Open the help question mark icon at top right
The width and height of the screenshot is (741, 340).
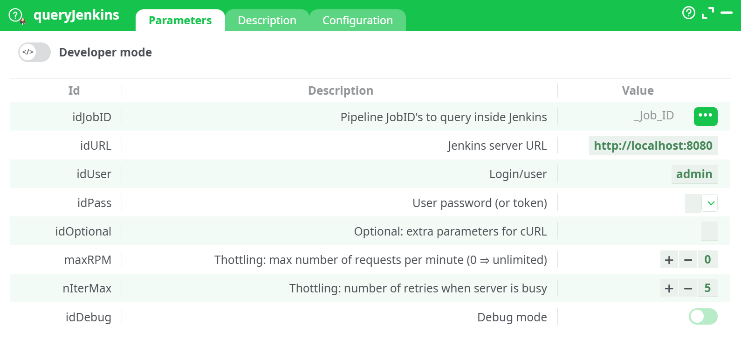point(688,13)
